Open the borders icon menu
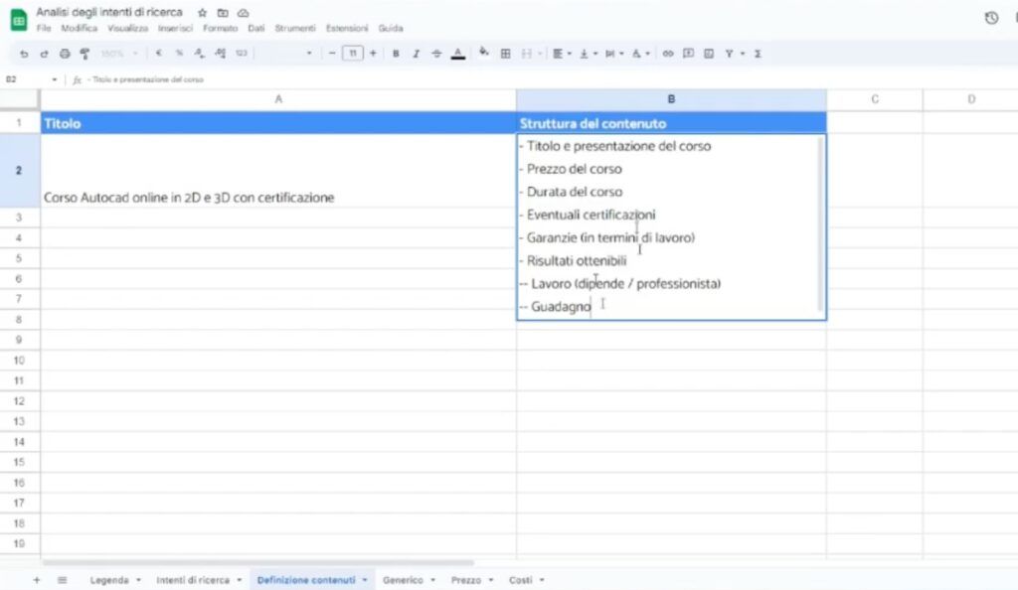The width and height of the screenshot is (1018, 590). (x=505, y=54)
